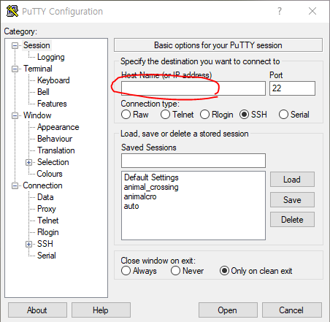Click the Open button
Screen dimensions: 330x322
(228, 310)
